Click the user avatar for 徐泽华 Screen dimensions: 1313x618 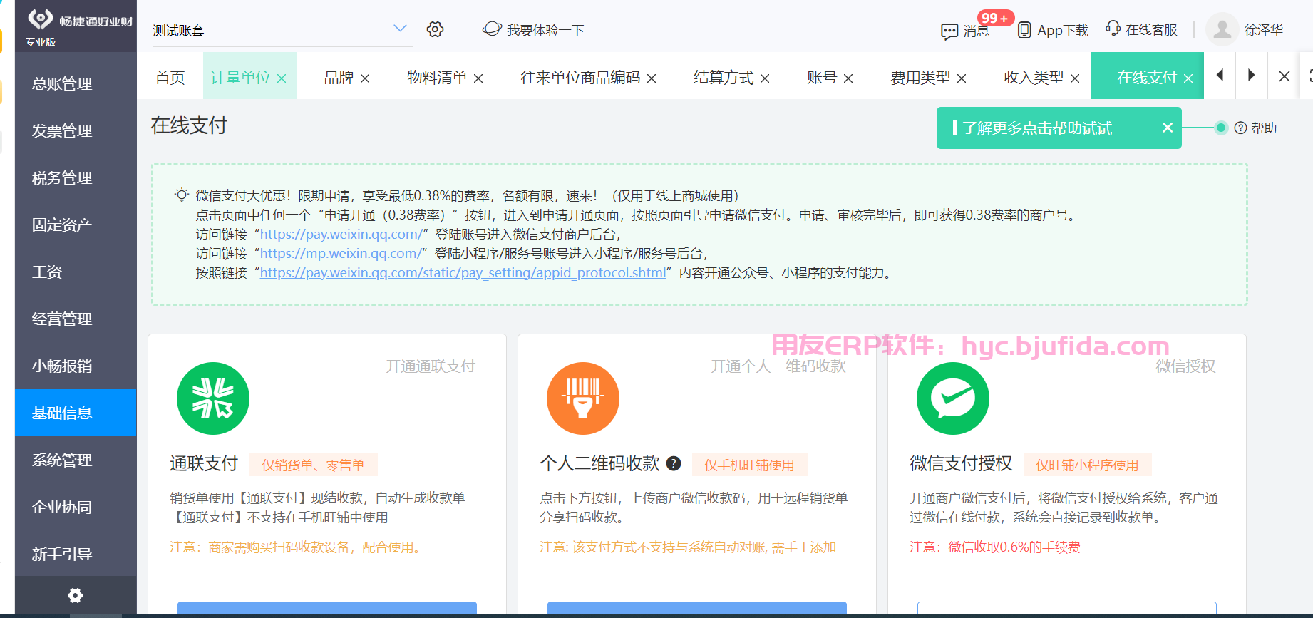coord(1222,30)
